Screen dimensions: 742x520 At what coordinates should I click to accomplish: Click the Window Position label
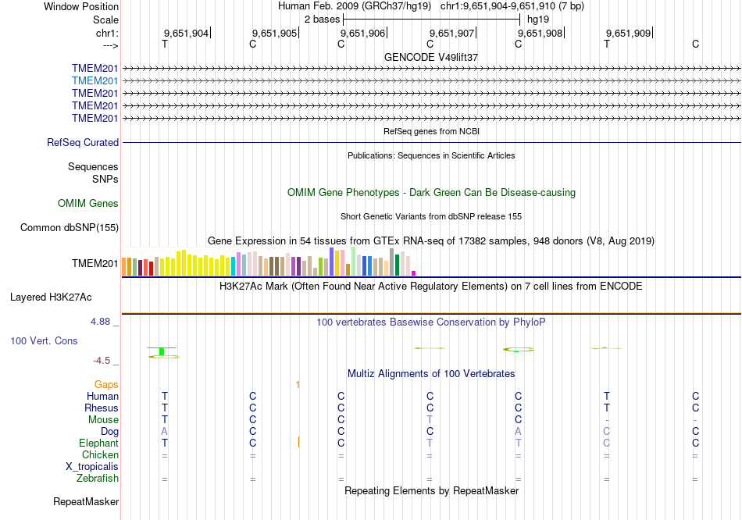[x=81, y=6]
